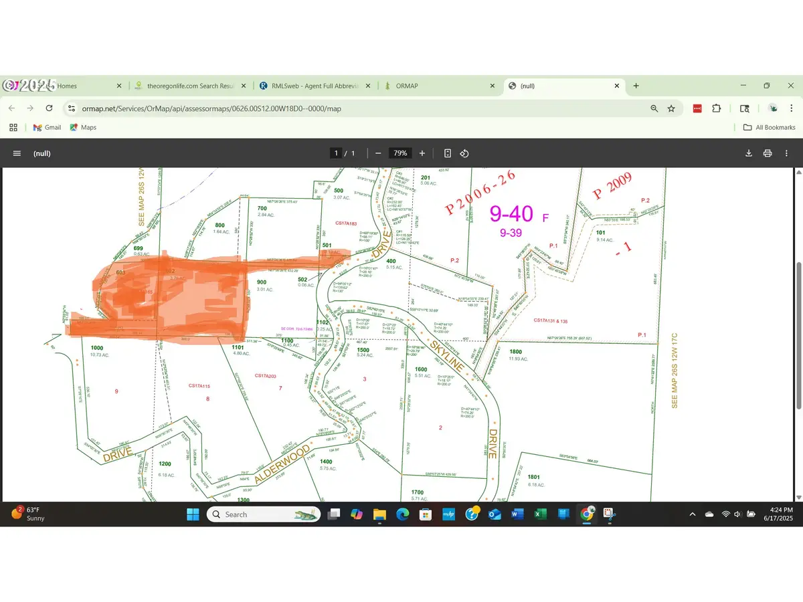
Task: Bookmark this page with the star
Action: pyautogui.click(x=671, y=108)
